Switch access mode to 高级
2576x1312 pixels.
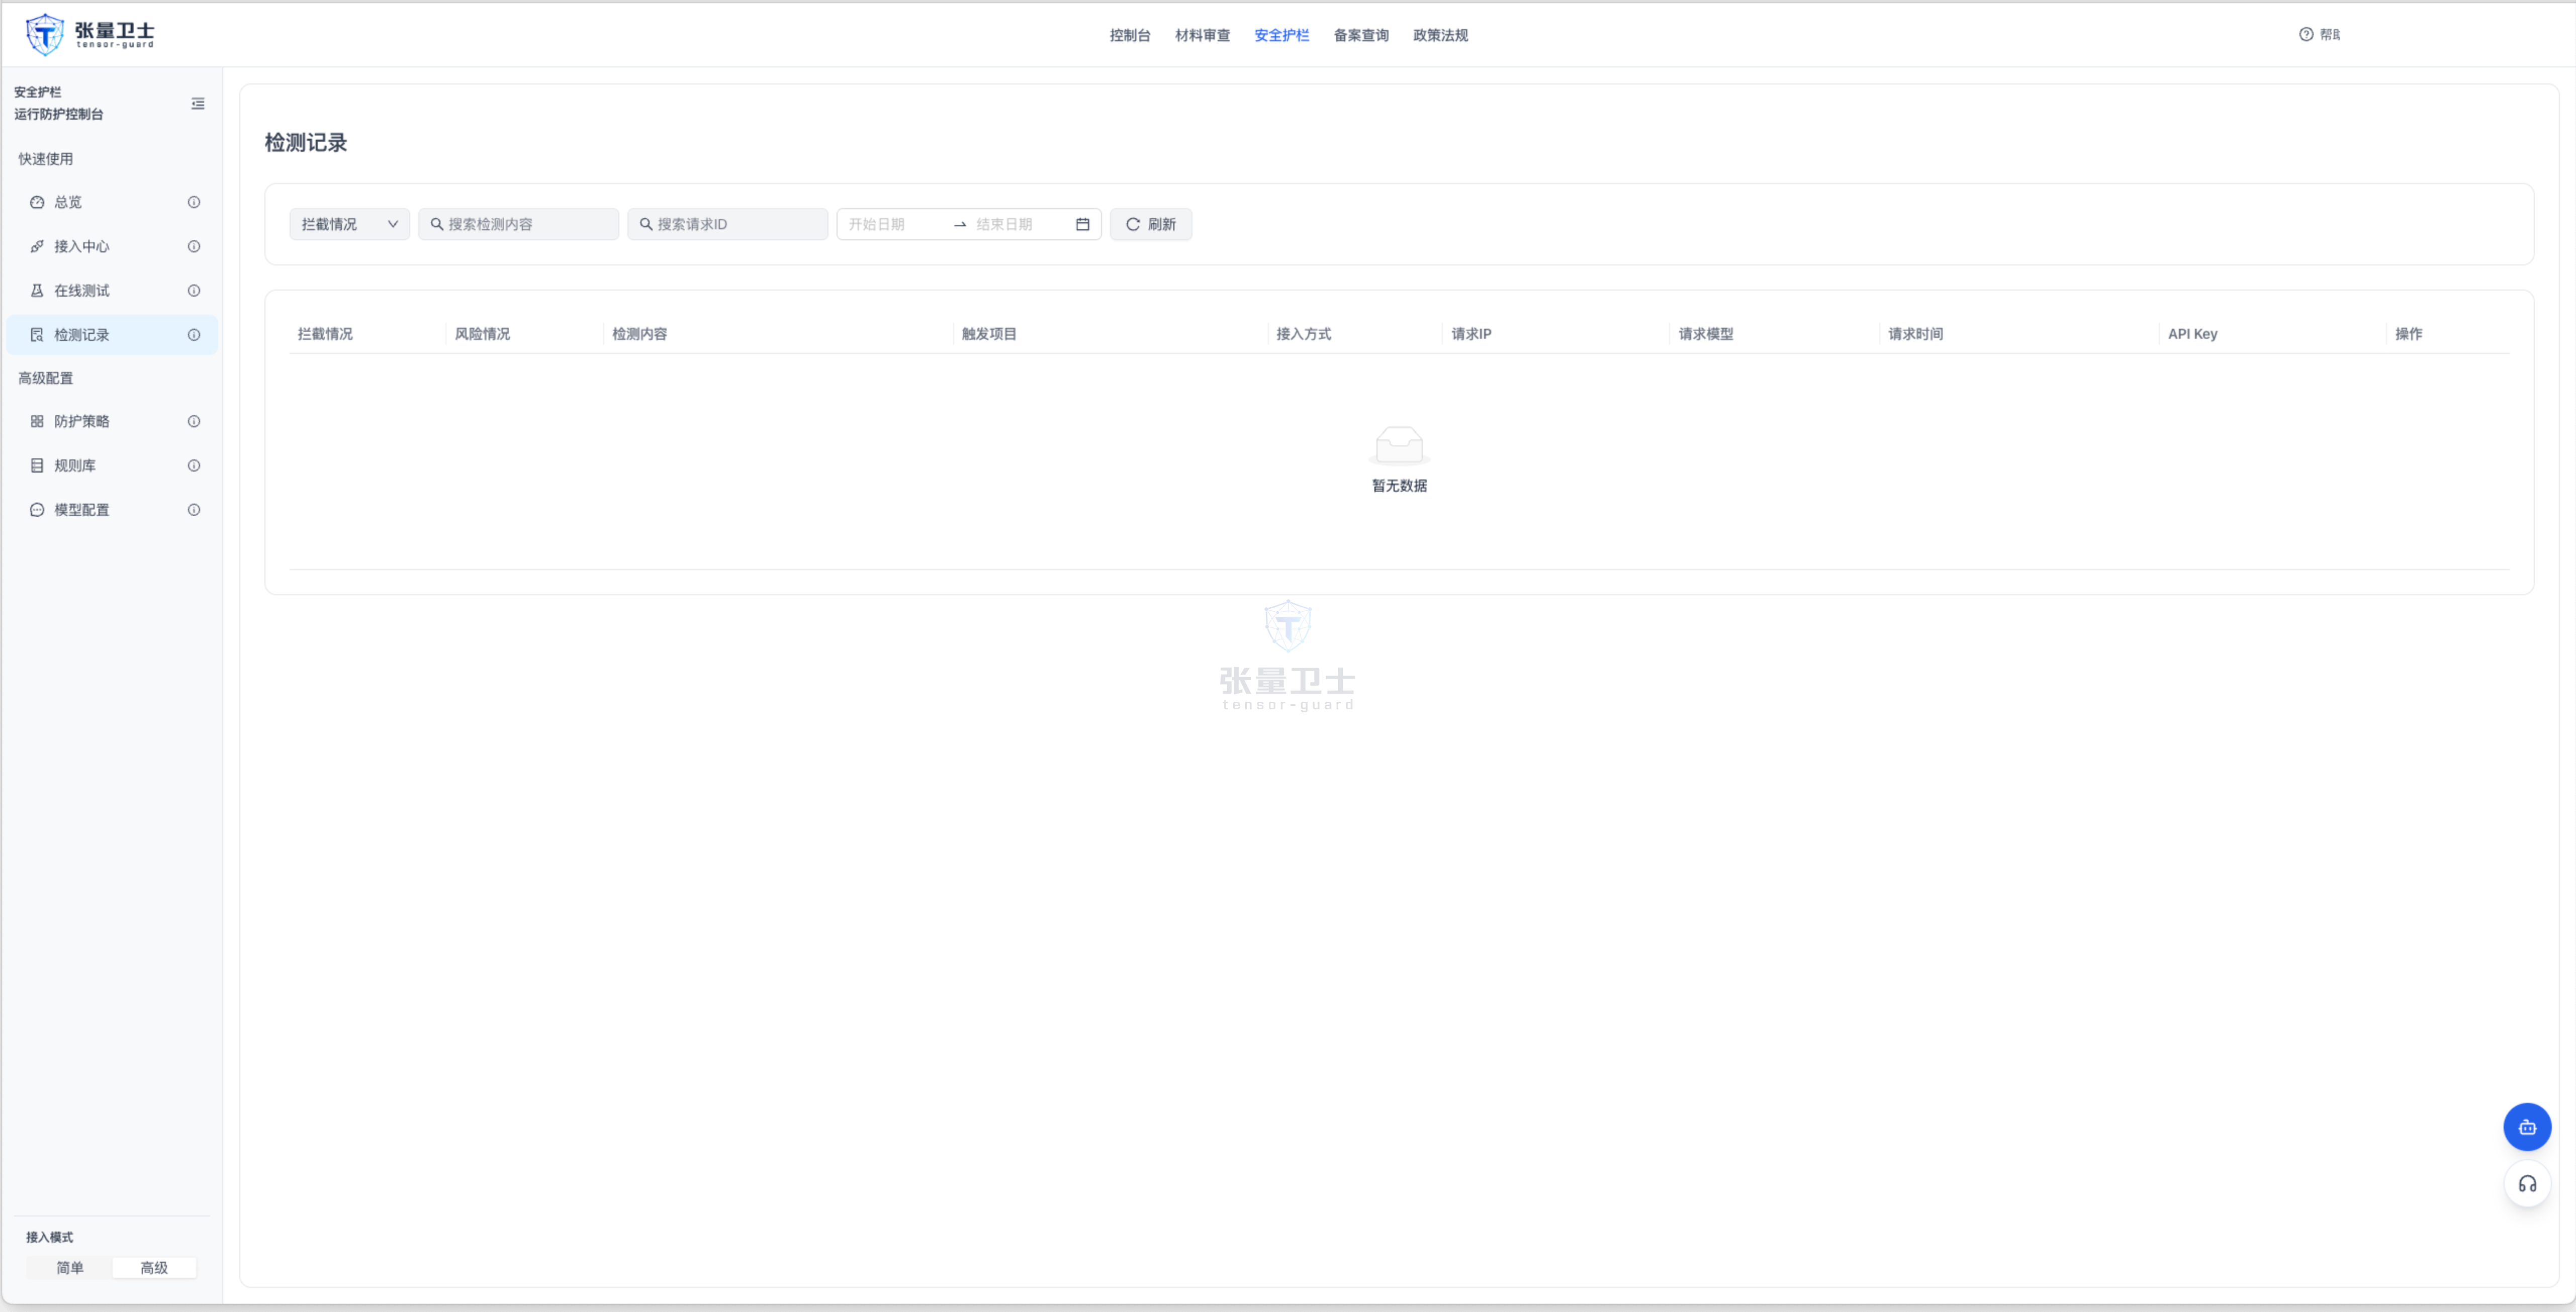point(154,1267)
